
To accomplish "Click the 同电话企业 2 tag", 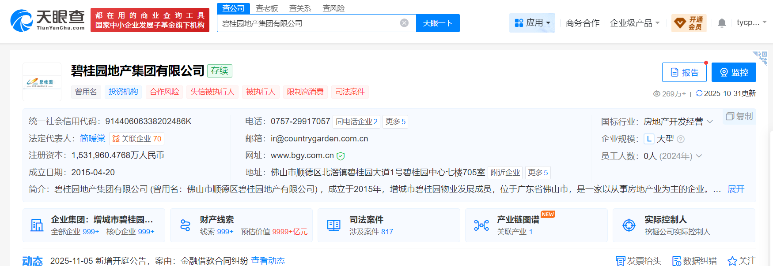I will point(356,122).
